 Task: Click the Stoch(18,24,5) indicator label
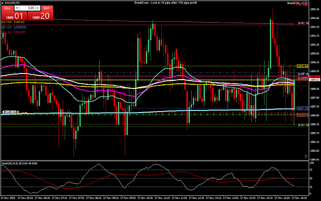click(x=20, y=163)
